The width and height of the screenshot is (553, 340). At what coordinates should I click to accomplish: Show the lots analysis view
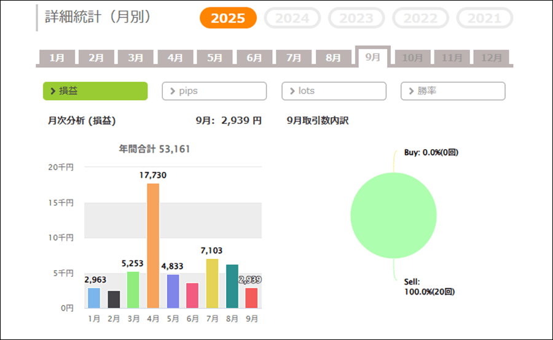[x=334, y=91]
